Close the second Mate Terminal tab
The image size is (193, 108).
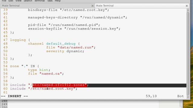pyautogui.click(x=187, y=6)
